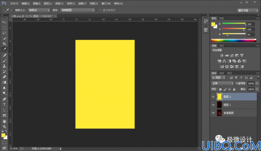This screenshot has height=151, width=261.
Task: Open the 文件(F) menu
Action: [x=14, y=3]
